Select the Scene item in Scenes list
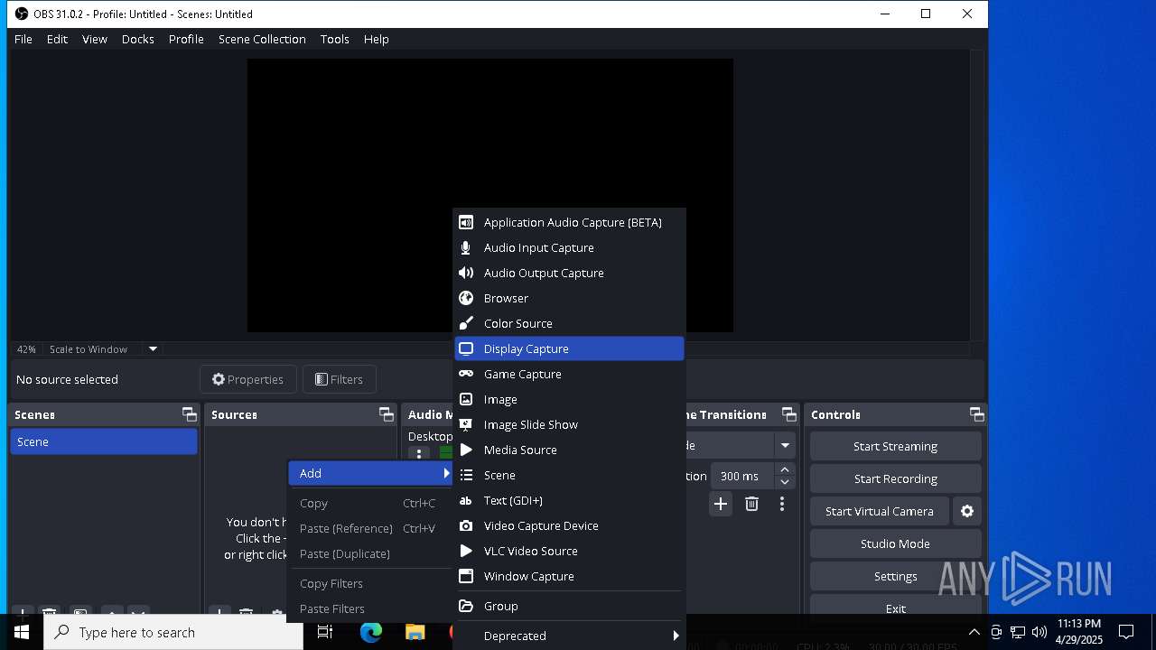The height and width of the screenshot is (650, 1156). [x=104, y=441]
